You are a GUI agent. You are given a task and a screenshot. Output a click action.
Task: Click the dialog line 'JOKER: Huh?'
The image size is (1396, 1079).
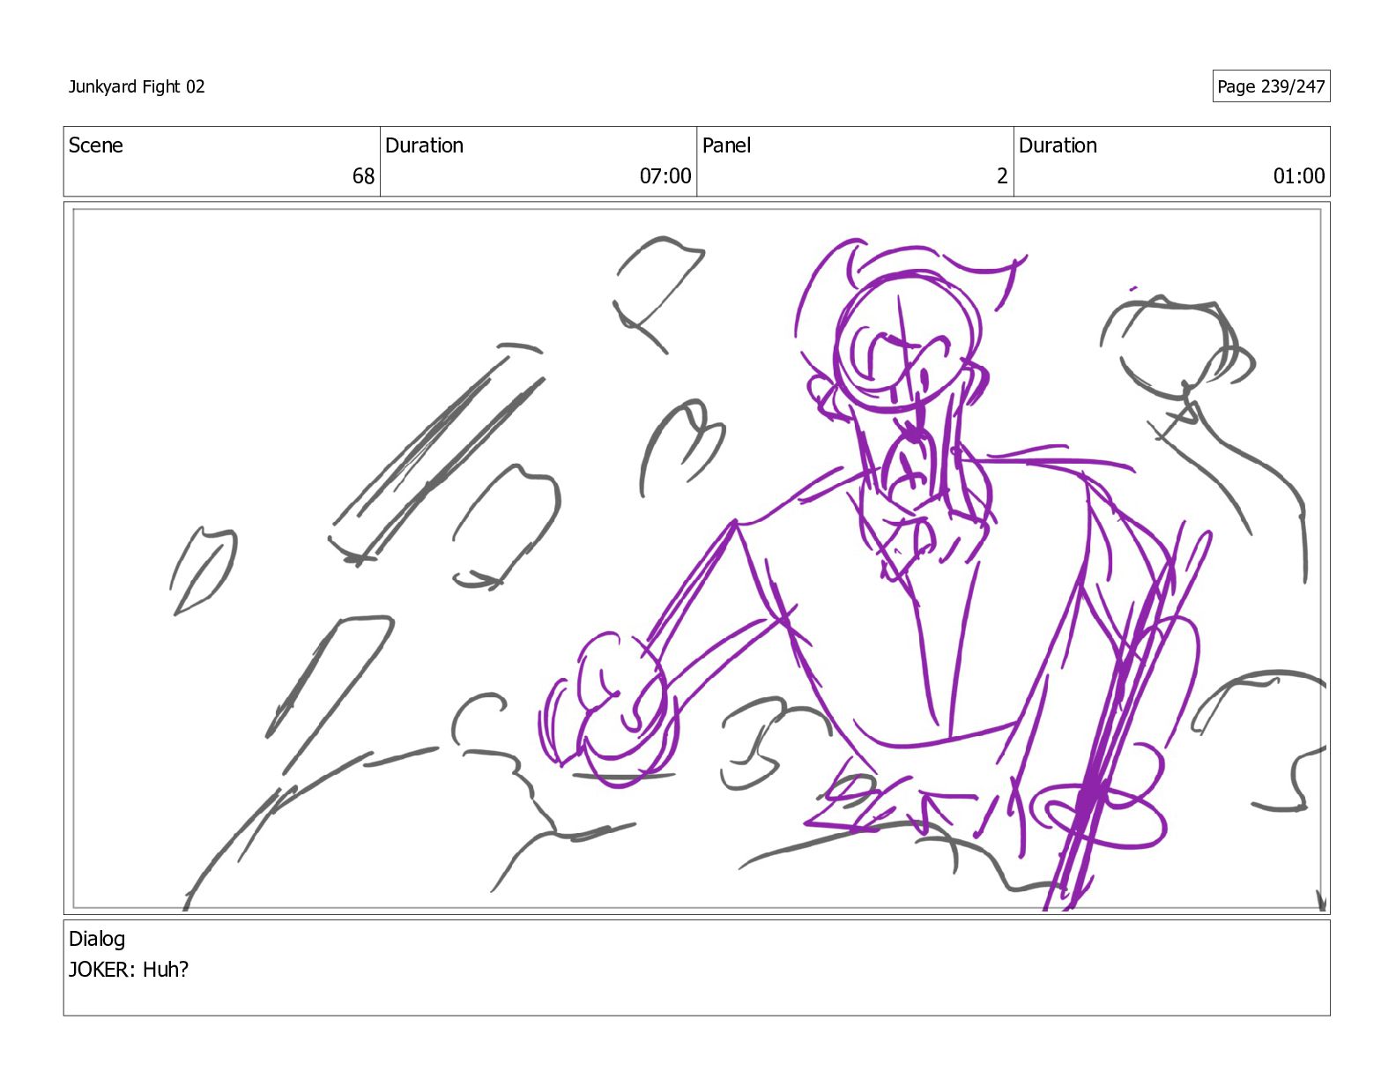tap(129, 970)
